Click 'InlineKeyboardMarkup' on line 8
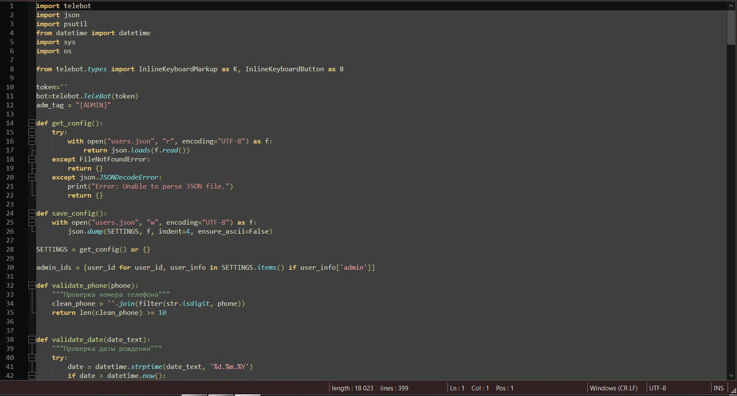This screenshot has width=737, height=396. (x=178, y=69)
